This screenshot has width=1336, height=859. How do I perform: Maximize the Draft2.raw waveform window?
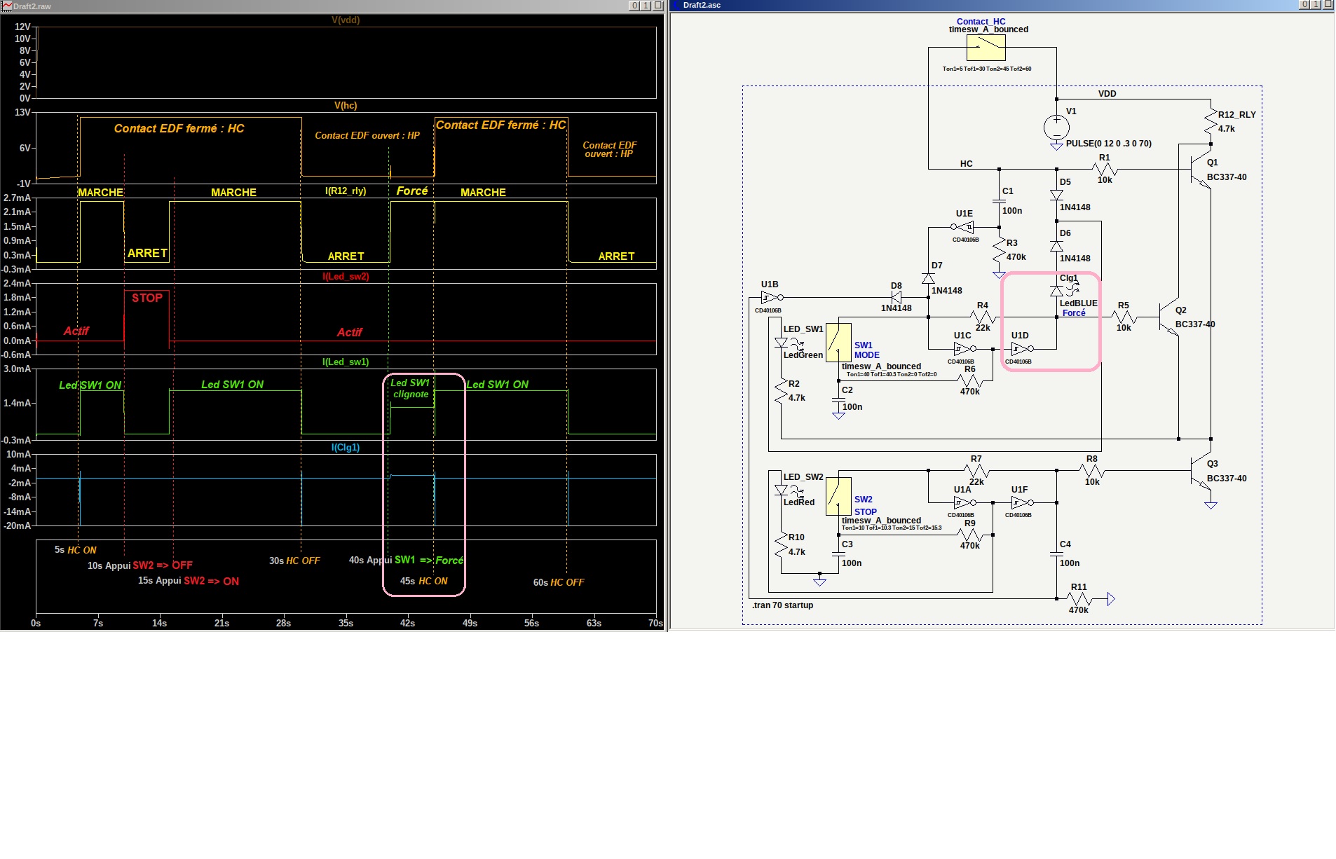coord(646,6)
